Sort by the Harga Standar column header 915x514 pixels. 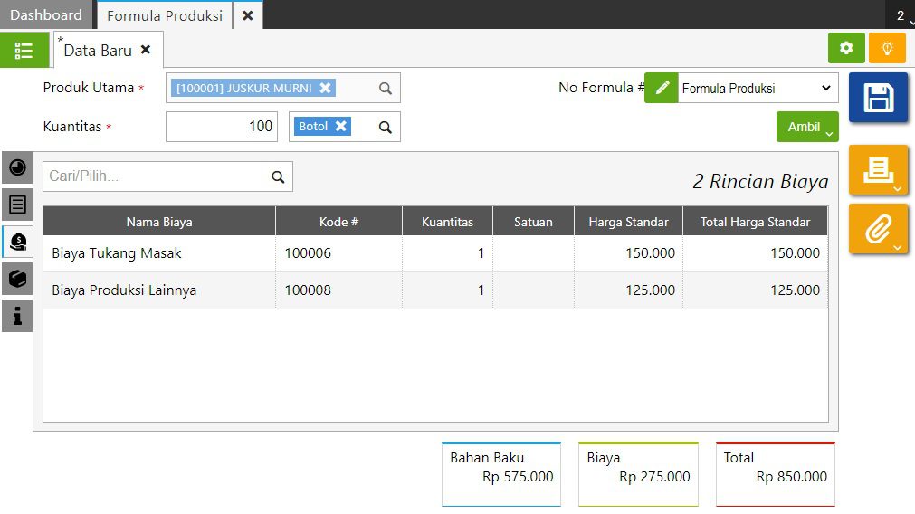point(628,222)
